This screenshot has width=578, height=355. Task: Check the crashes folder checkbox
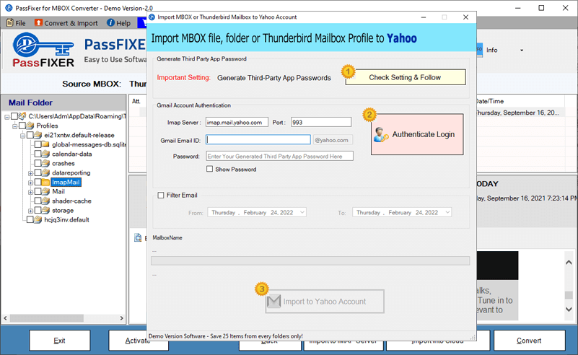coord(38,163)
